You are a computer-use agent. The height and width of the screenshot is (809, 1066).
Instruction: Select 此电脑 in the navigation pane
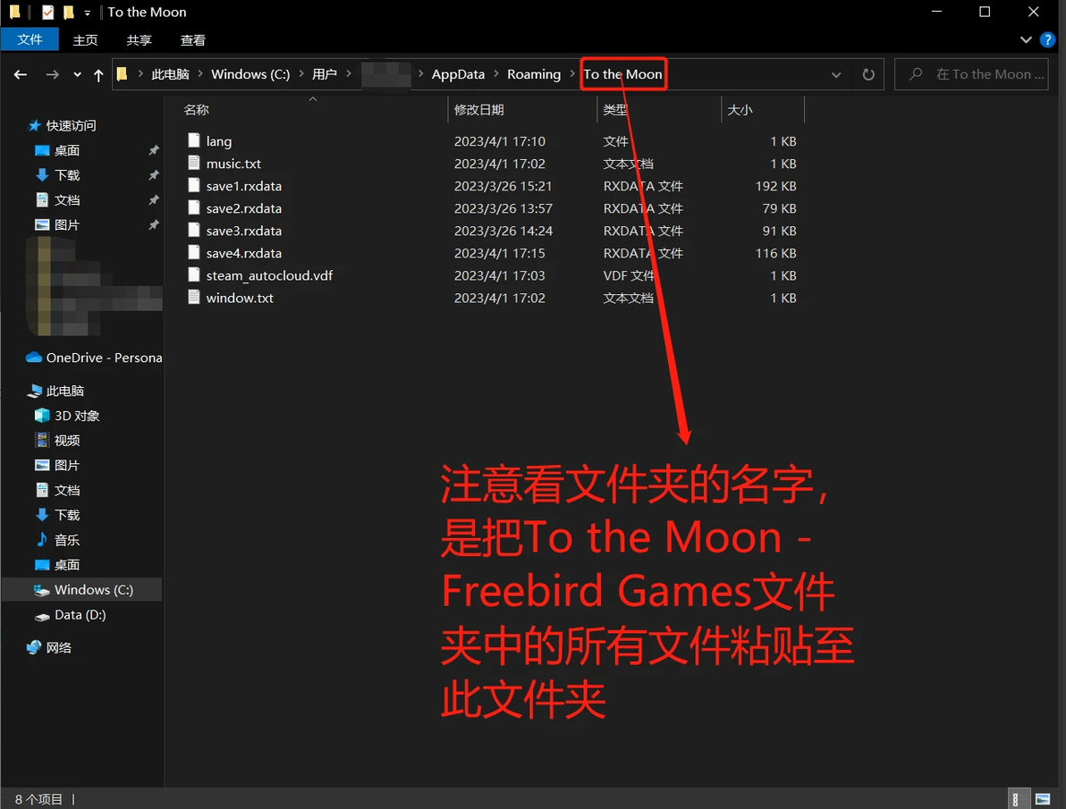(x=64, y=391)
